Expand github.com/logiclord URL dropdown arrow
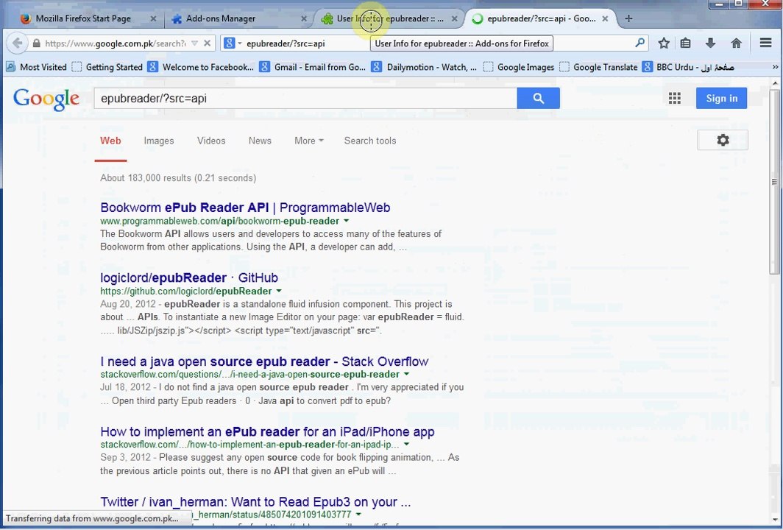This screenshot has width=783, height=530. click(279, 291)
